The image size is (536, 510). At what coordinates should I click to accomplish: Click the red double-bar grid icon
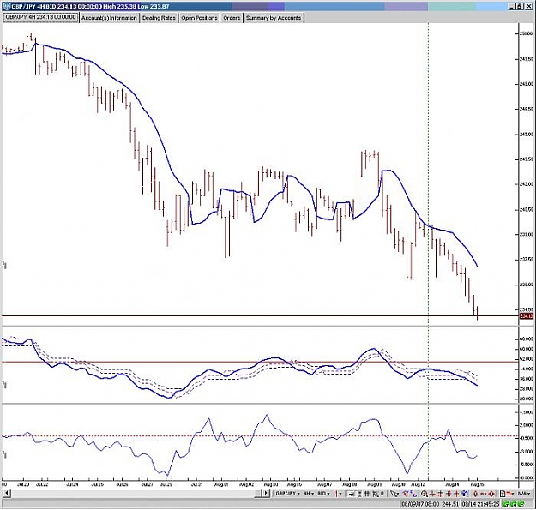441,494
